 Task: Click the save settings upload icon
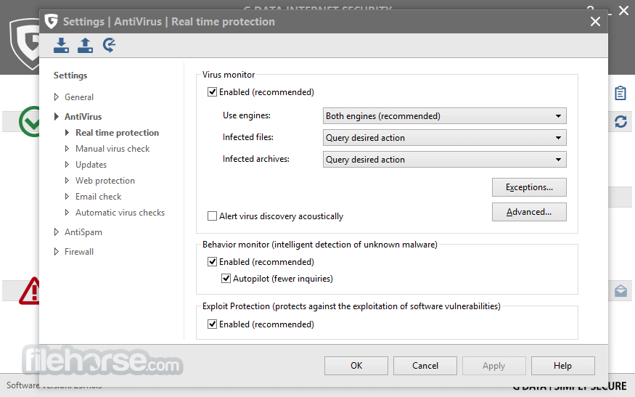85,46
